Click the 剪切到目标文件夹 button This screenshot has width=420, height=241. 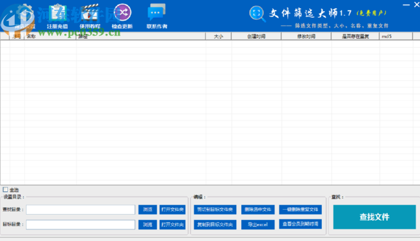coord(215,210)
